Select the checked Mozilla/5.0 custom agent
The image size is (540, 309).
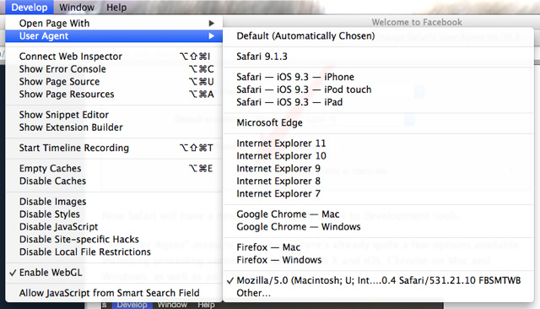(379, 280)
